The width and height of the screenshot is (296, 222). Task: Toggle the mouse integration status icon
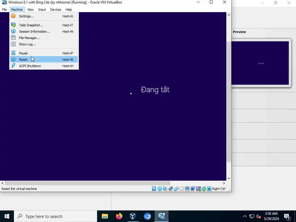(204, 188)
